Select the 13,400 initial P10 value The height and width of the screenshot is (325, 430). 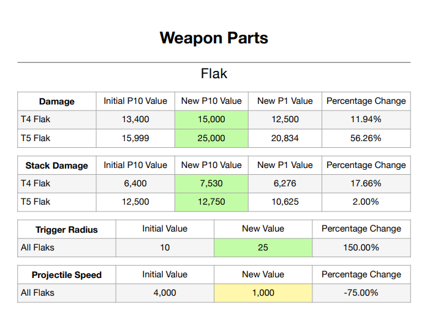135,120
